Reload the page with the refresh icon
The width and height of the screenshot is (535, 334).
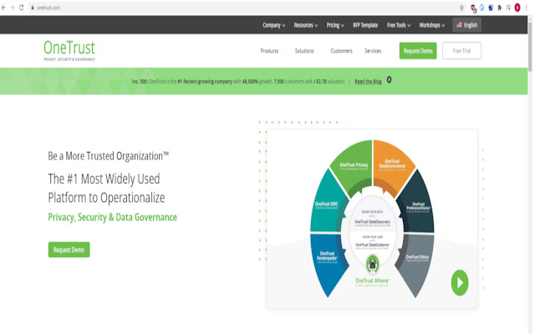pos(21,8)
